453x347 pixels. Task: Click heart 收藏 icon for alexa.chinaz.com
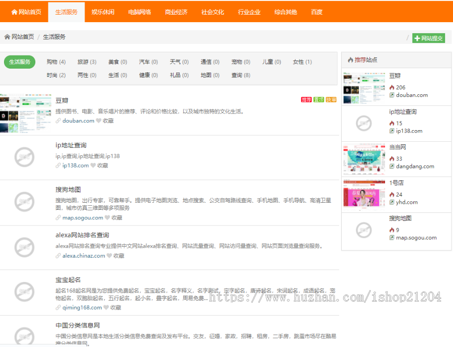pos(109,256)
